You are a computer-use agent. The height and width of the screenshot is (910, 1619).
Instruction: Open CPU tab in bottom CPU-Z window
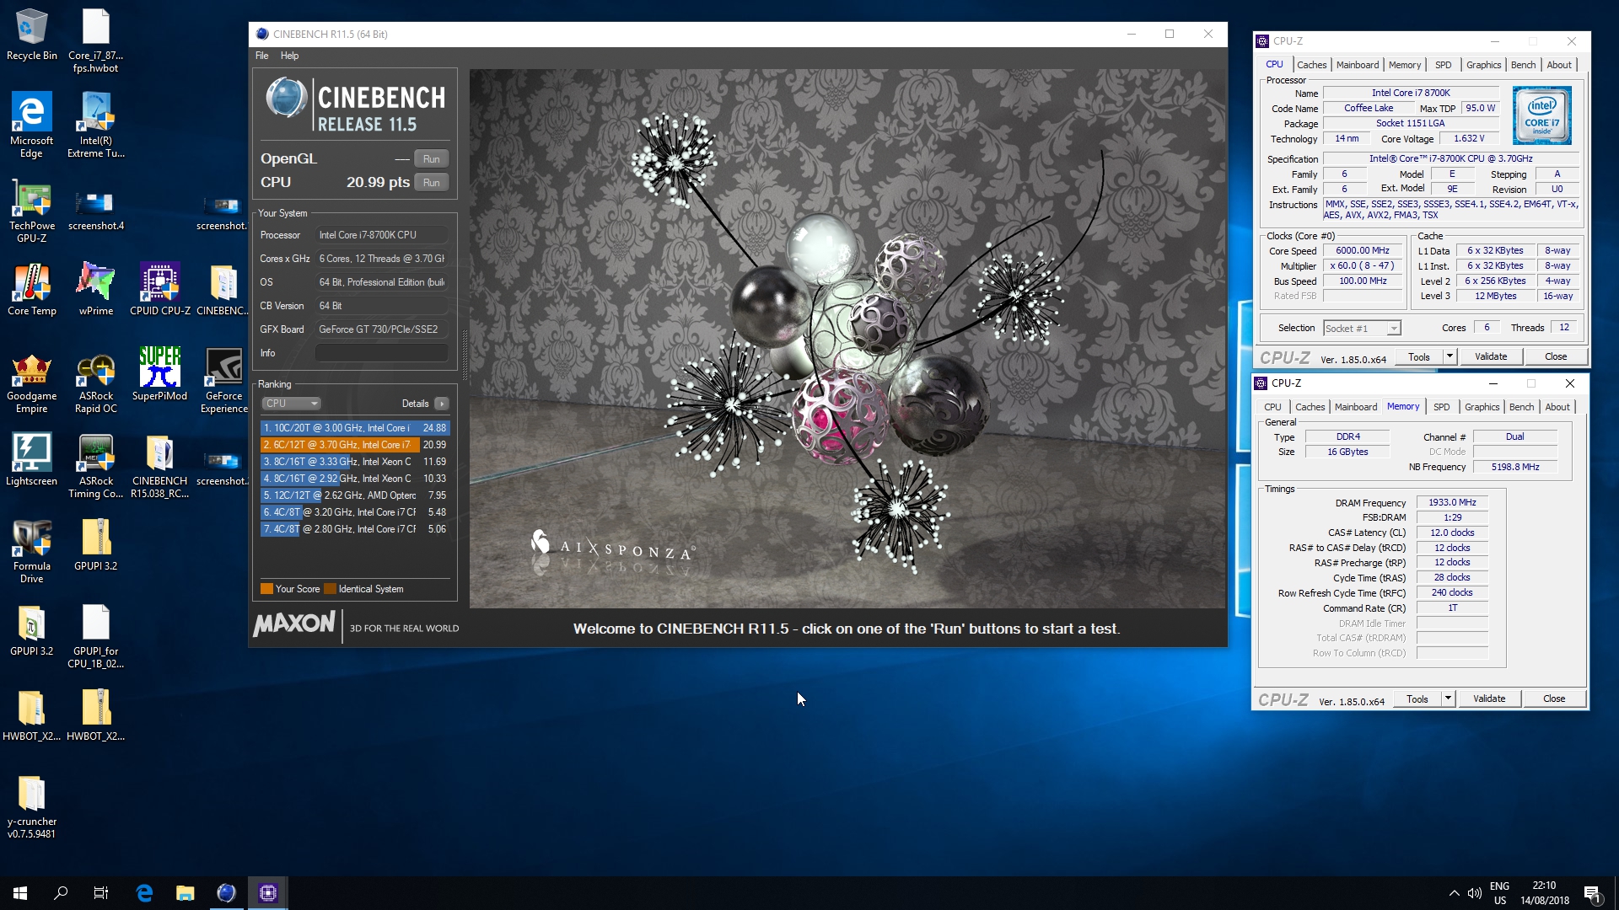pos(1272,407)
